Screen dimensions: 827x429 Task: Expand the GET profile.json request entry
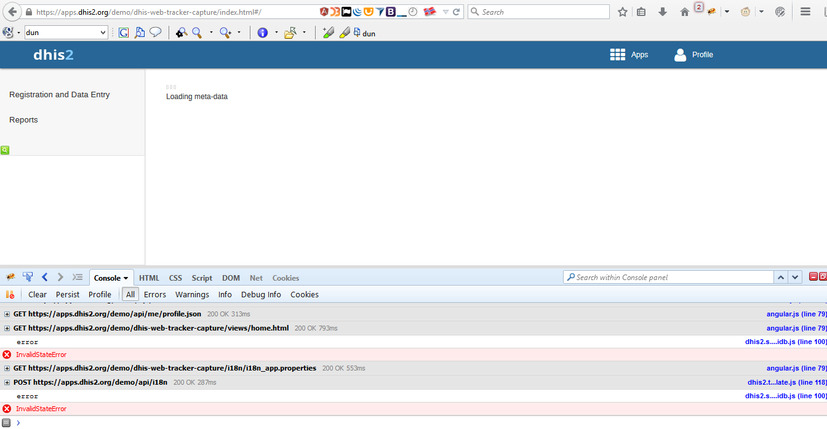coord(7,315)
